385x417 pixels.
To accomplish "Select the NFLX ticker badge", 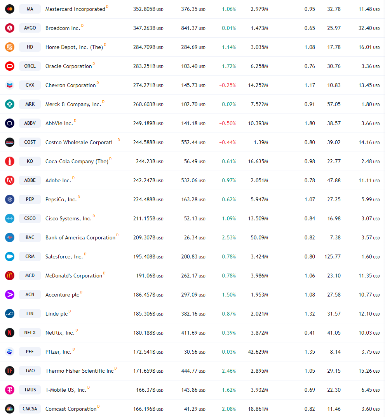I will [x=30, y=333].
